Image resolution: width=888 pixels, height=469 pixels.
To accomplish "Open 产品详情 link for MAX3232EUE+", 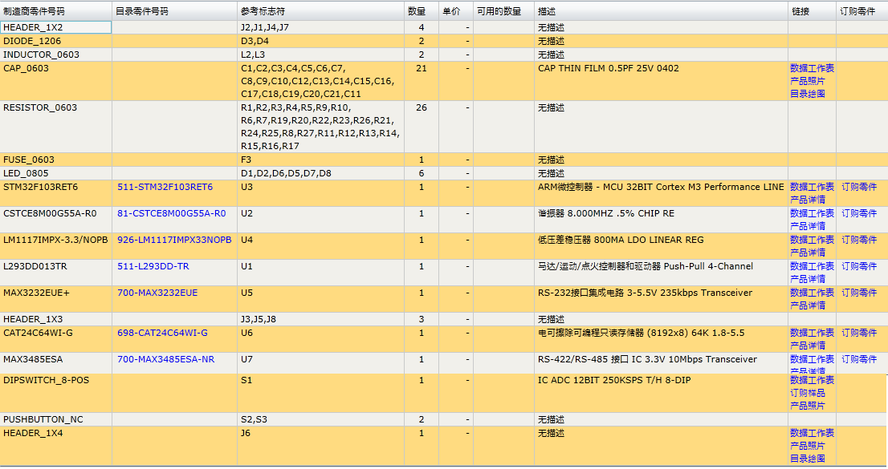I will pyautogui.click(x=808, y=306).
